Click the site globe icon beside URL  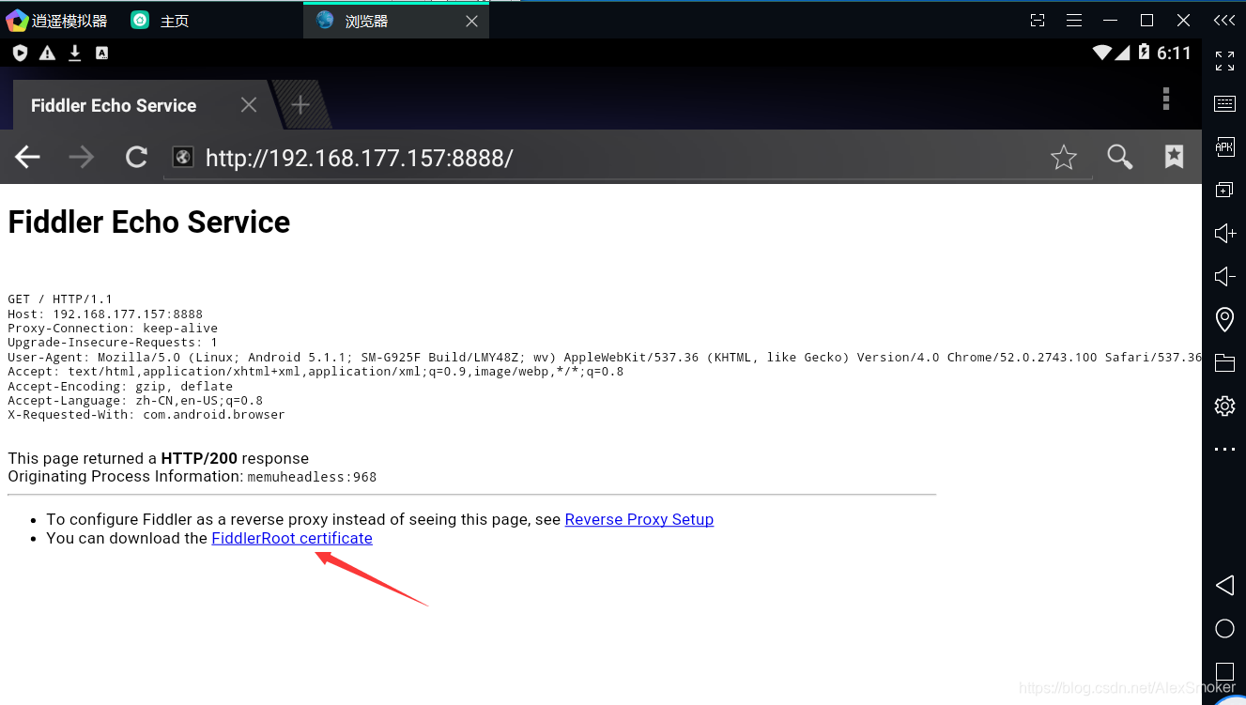click(184, 158)
